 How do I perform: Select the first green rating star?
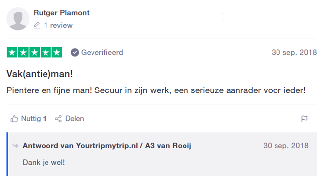12,52
